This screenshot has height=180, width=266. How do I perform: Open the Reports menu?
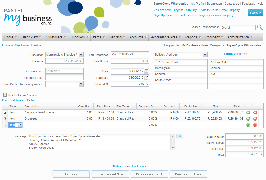coord(193,37)
